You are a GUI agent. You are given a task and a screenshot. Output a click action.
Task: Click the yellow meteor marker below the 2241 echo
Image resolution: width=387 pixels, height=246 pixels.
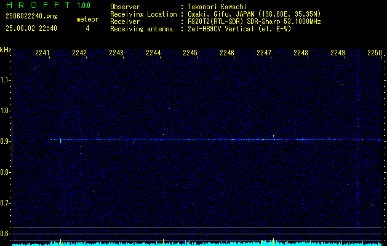click(x=60, y=242)
